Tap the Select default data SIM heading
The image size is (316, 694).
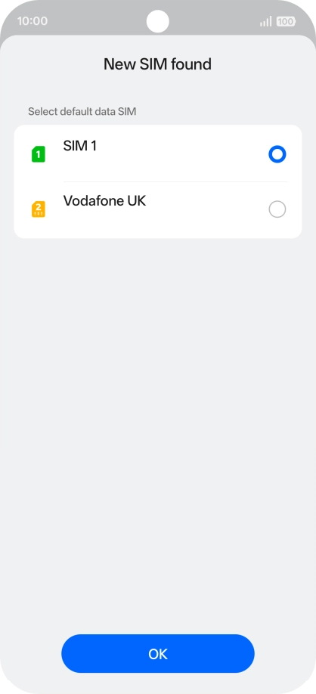click(x=82, y=112)
